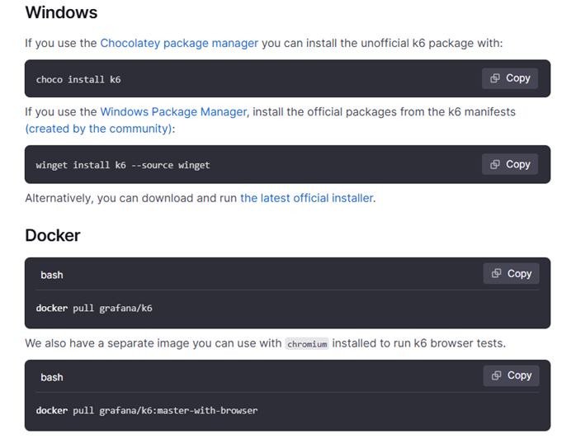Click the inline chromium code label
Screen dimensions: 576x448
click(x=307, y=344)
